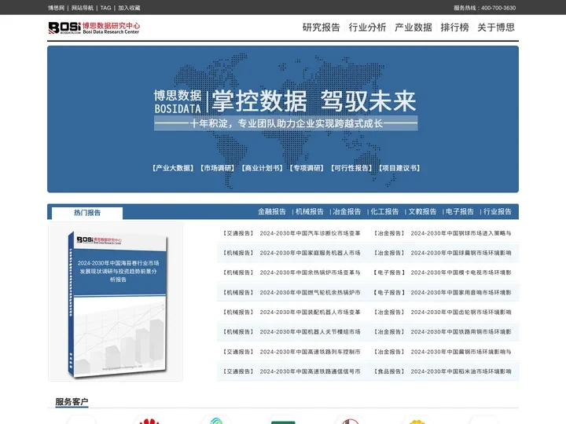The image size is (566, 424).
Task: Open the 中国汽车诊断仪市场 report
Action: point(310,233)
